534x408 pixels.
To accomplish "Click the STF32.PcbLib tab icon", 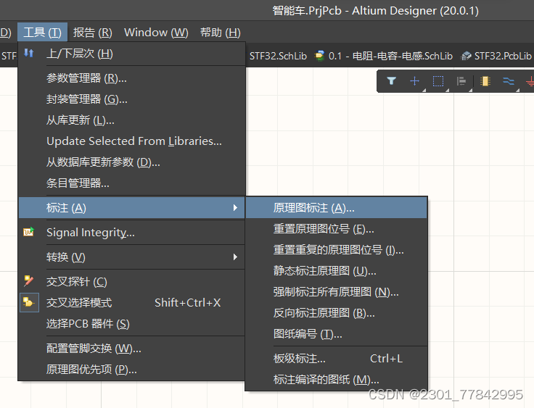I will [466, 56].
